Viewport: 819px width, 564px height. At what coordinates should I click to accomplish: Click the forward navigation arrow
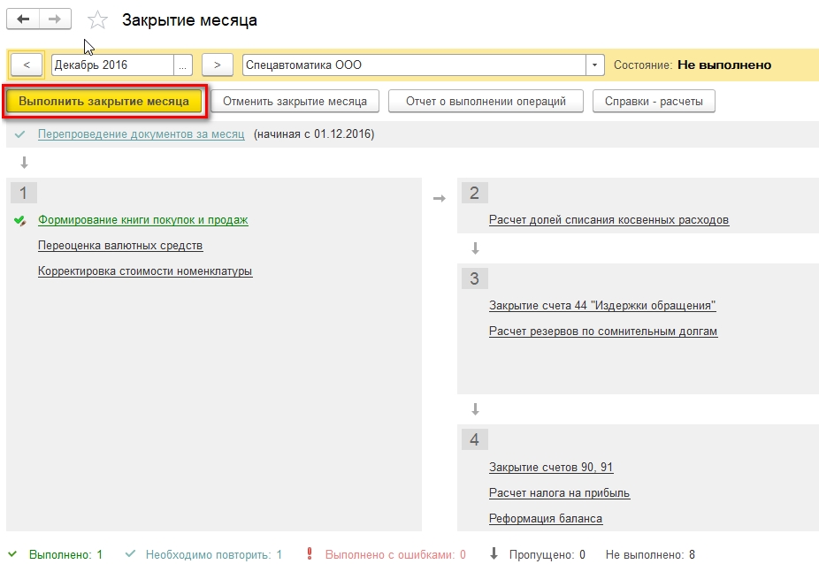55,19
